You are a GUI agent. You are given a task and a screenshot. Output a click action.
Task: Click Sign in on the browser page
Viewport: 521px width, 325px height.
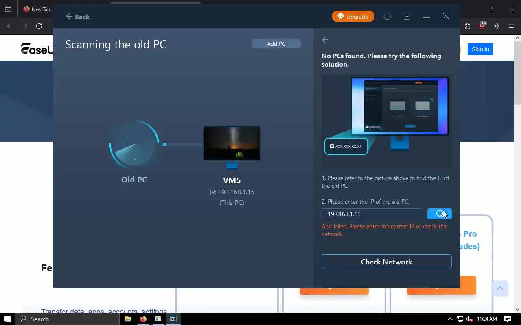click(x=480, y=49)
